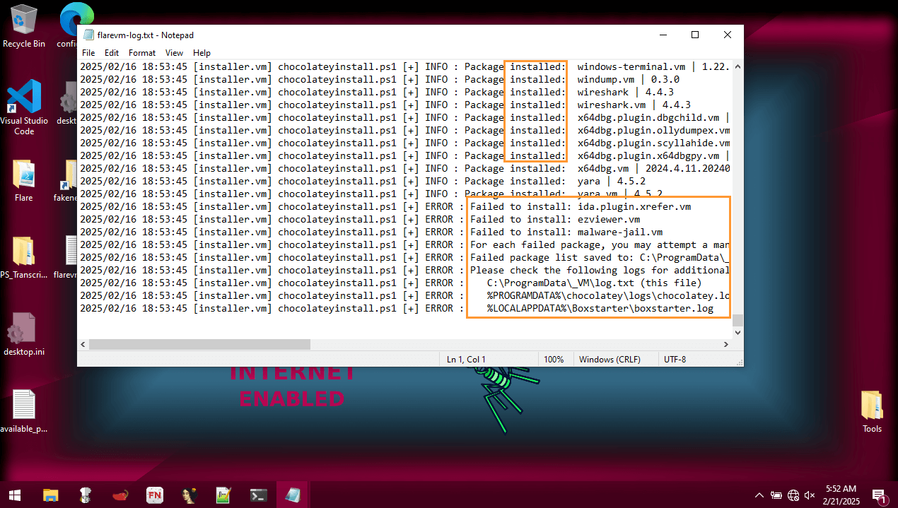Open the Format menu in Notepad
Viewport: 898px width, 508px height.
pyautogui.click(x=142, y=53)
